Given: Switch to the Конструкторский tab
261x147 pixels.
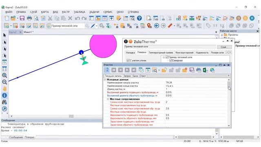Looking at the screenshot, I should [x=184, y=53].
